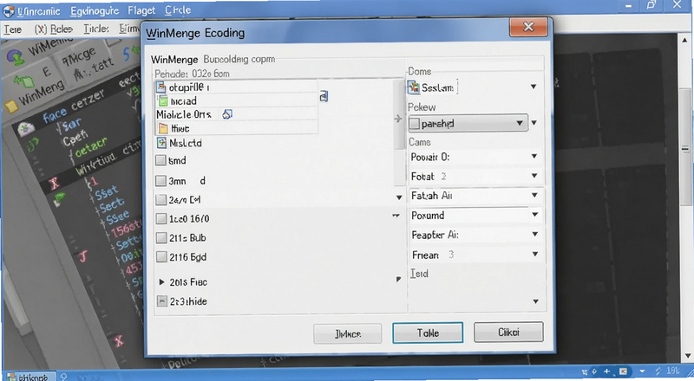Open the 'Frean 3' dropdown
The image size is (694, 381).
[535, 255]
